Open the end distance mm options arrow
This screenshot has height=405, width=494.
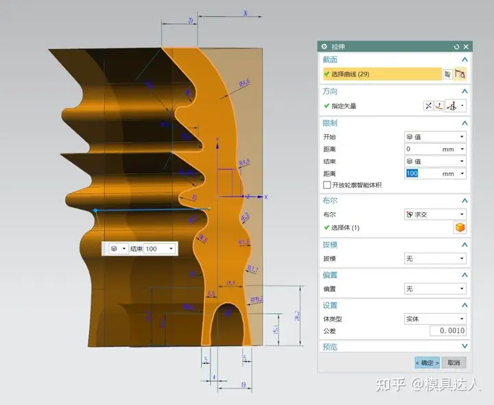pos(462,173)
